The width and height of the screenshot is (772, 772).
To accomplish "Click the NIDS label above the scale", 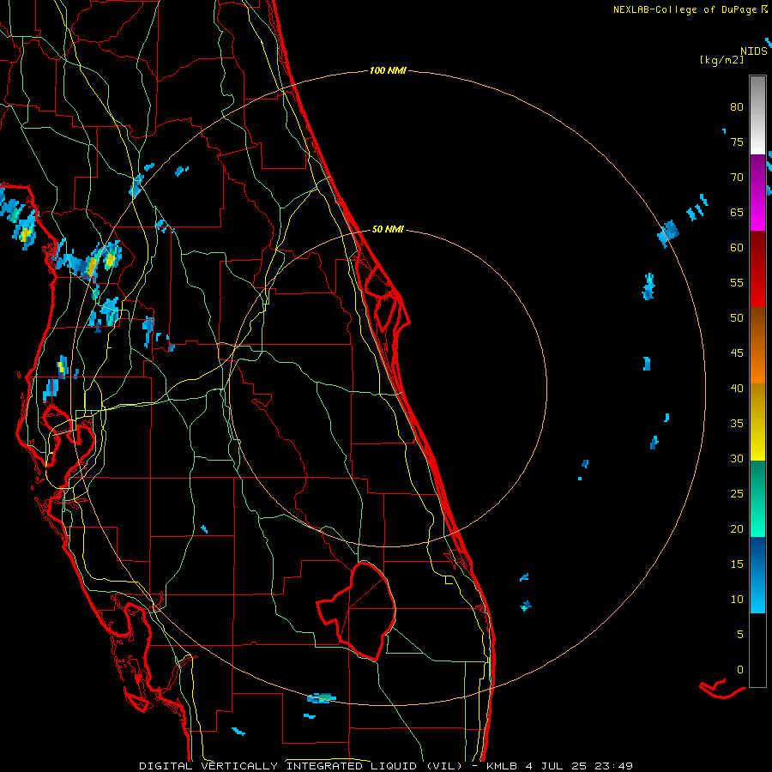I will coord(754,51).
